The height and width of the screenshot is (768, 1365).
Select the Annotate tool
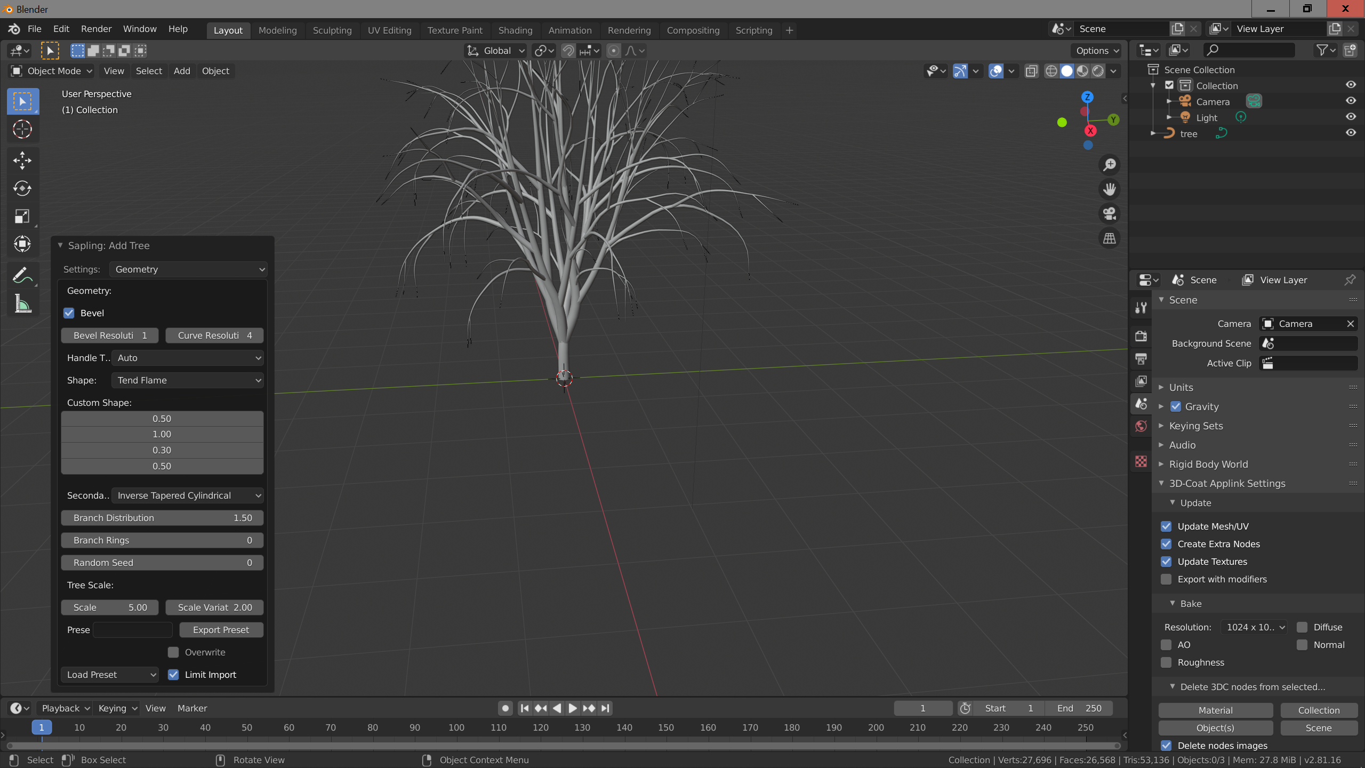(22, 276)
